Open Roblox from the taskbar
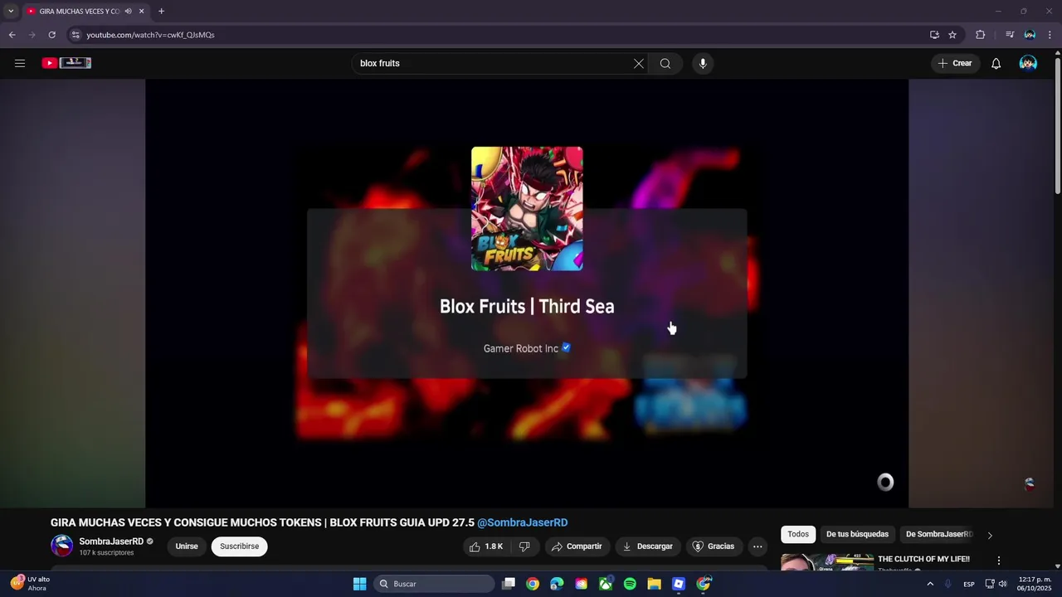The height and width of the screenshot is (597, 1062). pos(678,584)
